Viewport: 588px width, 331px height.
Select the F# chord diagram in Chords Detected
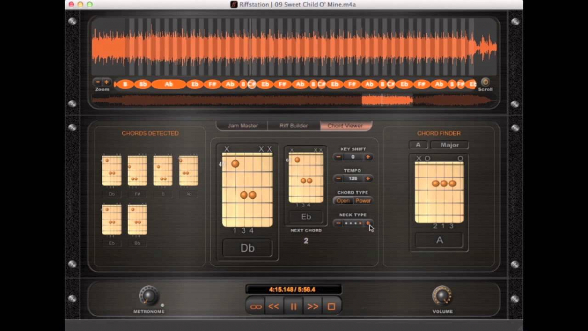click(137, 171)
